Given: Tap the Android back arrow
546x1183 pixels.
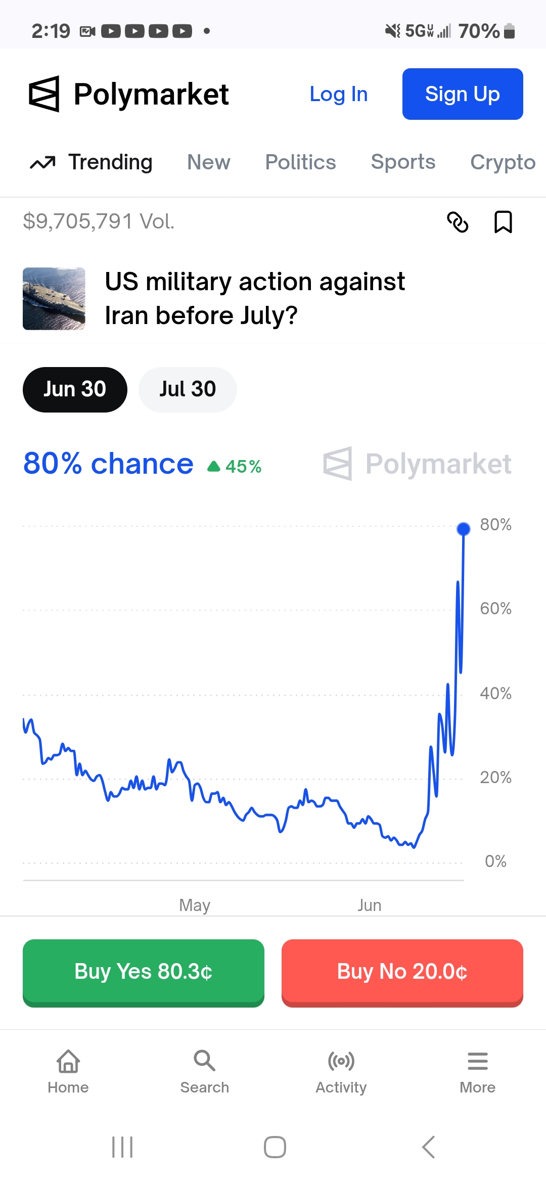Looking at the screenshot, I should (x=429, y=1147).
